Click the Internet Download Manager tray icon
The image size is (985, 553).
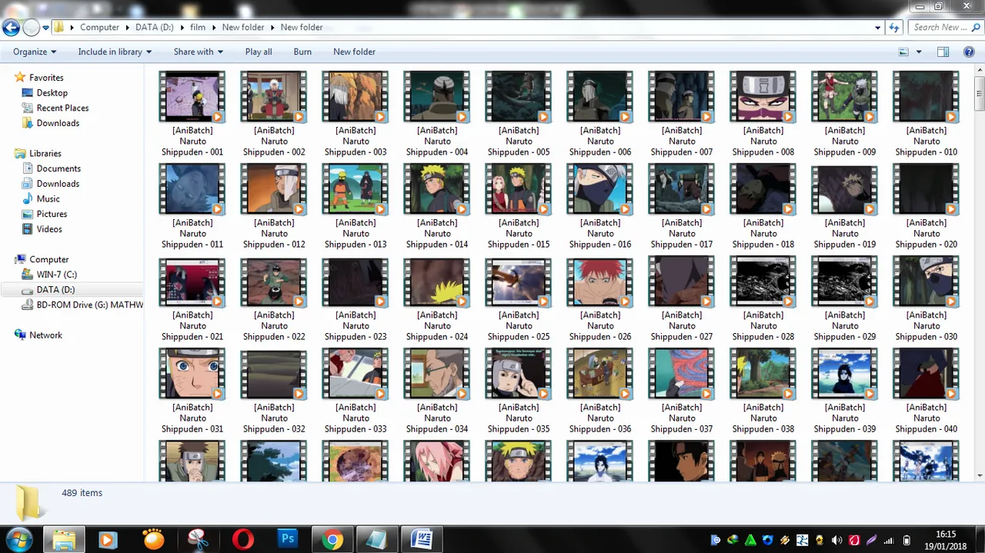coord(733,540)
